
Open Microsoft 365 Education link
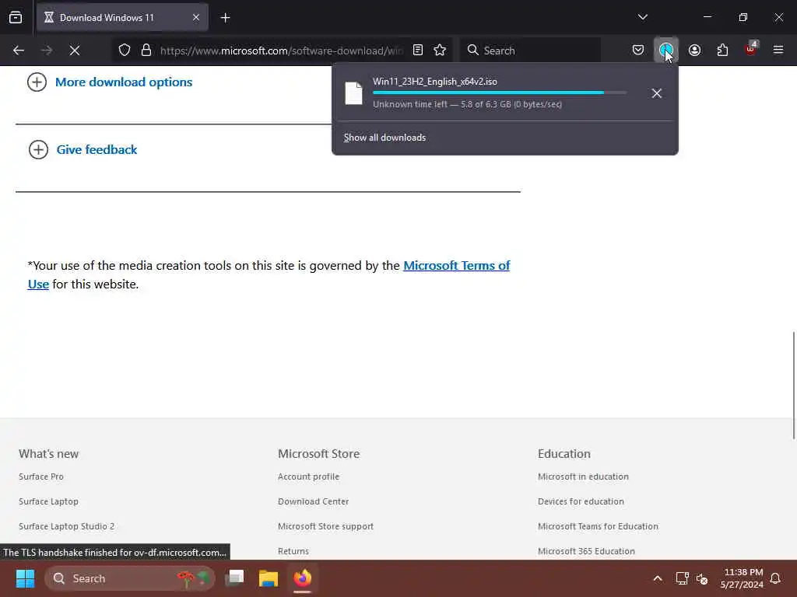586,551
